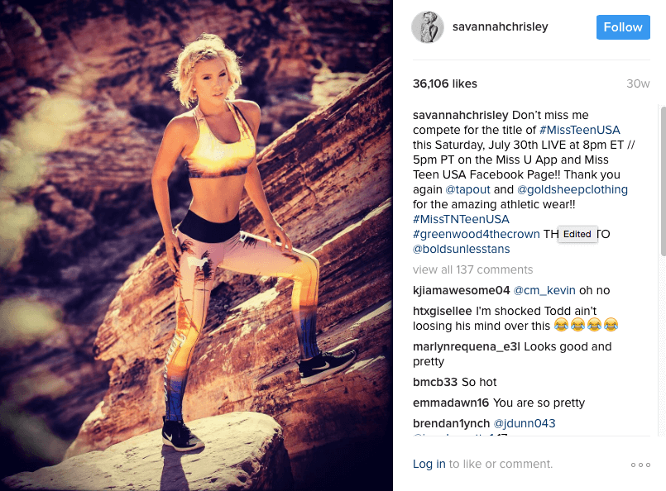Expand view all 137 comments

click(x=472, y=270)
